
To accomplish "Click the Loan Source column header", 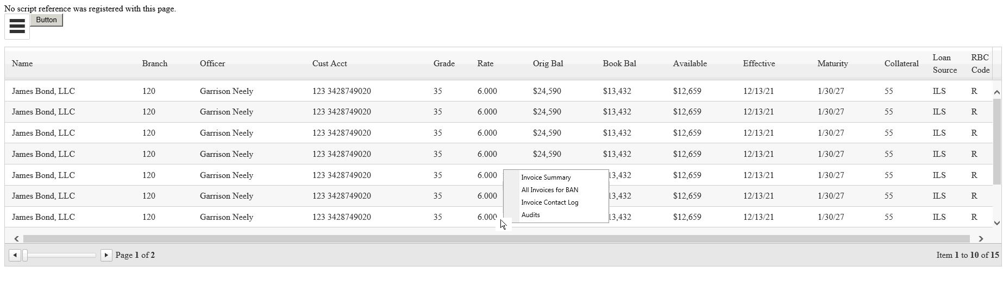I will click(x=944, y=64).
